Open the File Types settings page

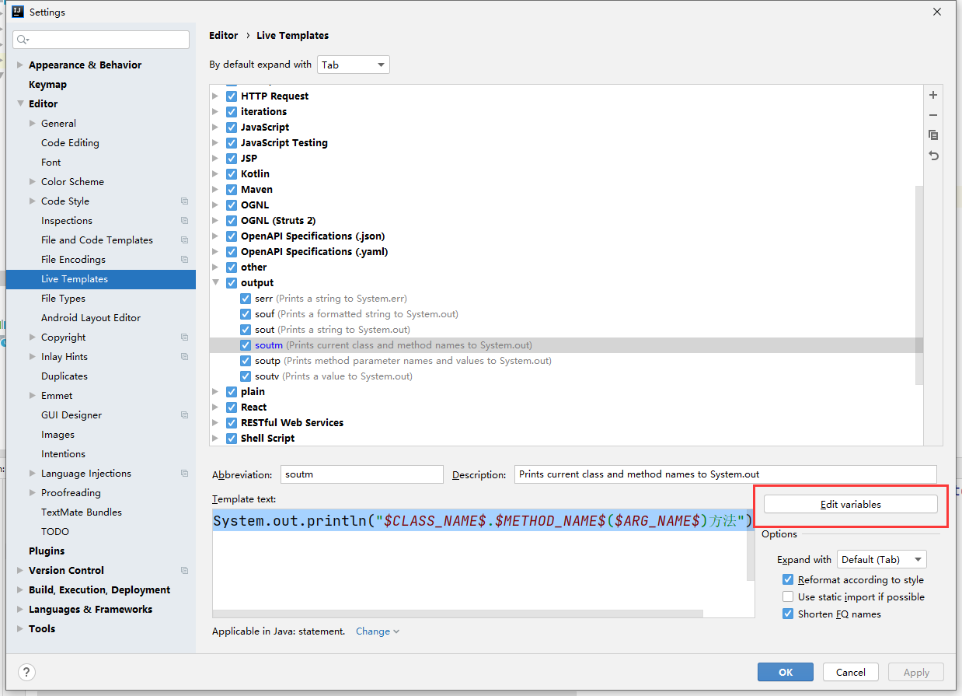pos(63,299)
